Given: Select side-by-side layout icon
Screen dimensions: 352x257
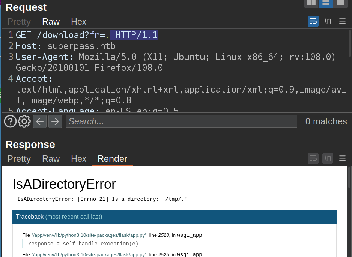Looking at the screenshot, I should coord(311,3).
